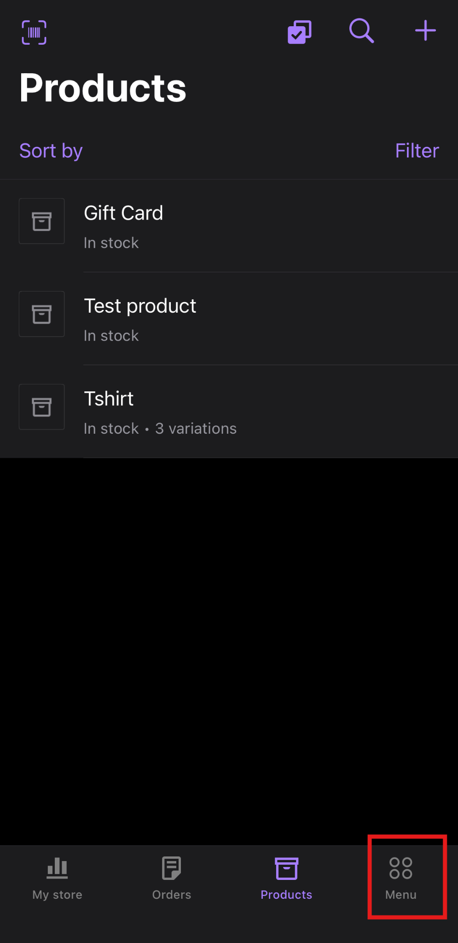Select the Products tab
Viewport: 458px width, 943px height.
pyautogui.click(x=286, y=878)
